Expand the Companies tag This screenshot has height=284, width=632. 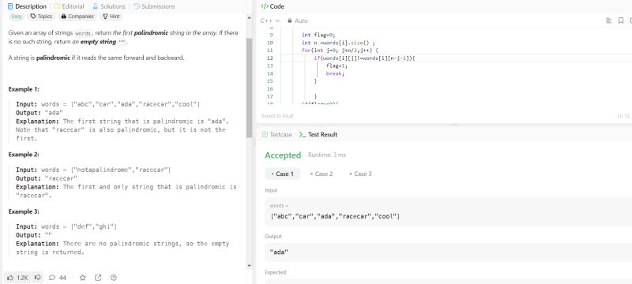(x=77, y=17)
